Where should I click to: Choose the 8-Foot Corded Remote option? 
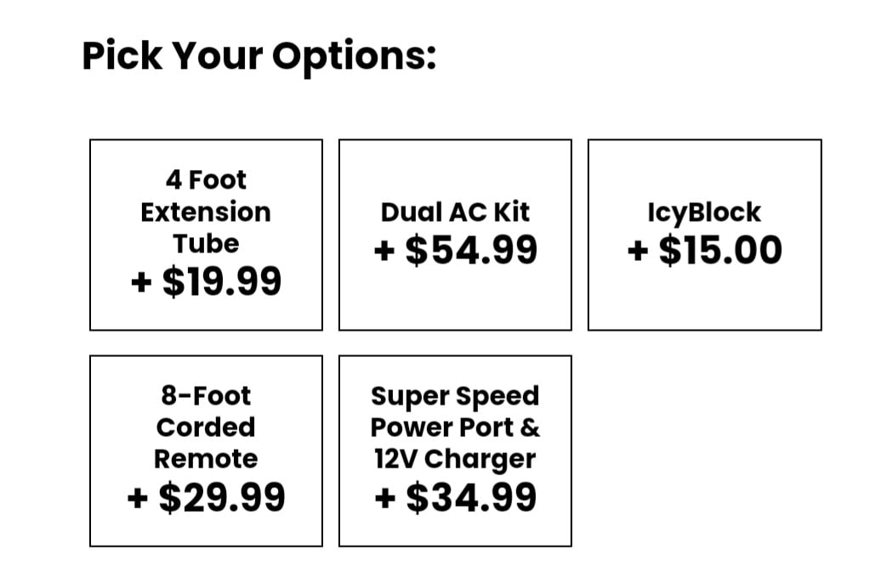pos(206,451)
